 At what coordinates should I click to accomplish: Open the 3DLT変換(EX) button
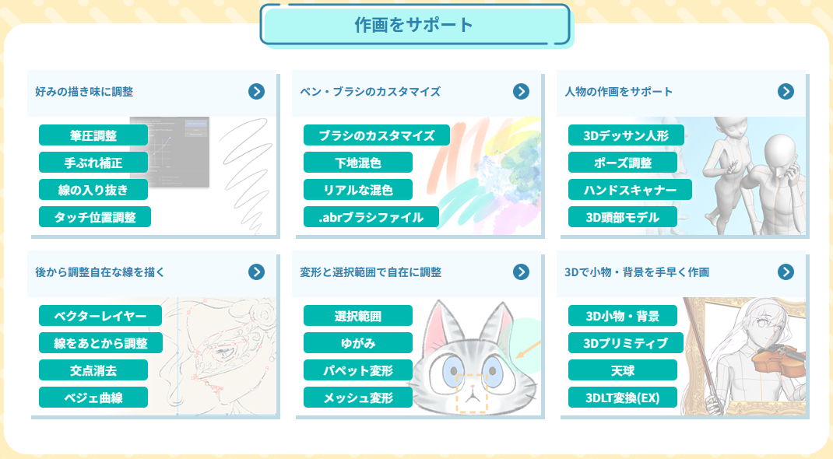click(x=623, y=397)
